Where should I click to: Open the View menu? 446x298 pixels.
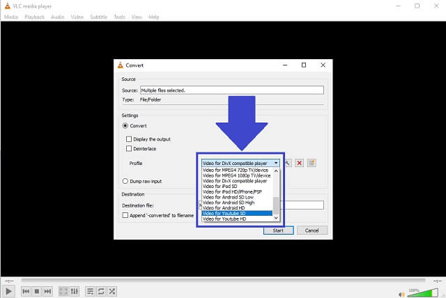[137, 17]
